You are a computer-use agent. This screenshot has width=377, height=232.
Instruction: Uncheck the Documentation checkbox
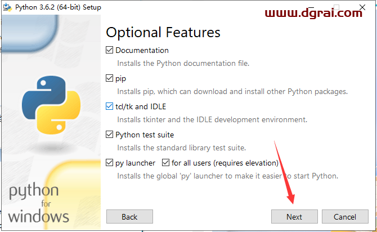(x=109, y=50)
